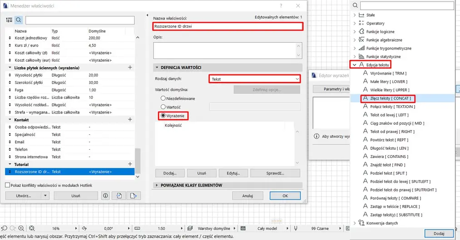Collapse the left panel with the small arrow
The image size is (460, 240).
click(x=147, y=15)
